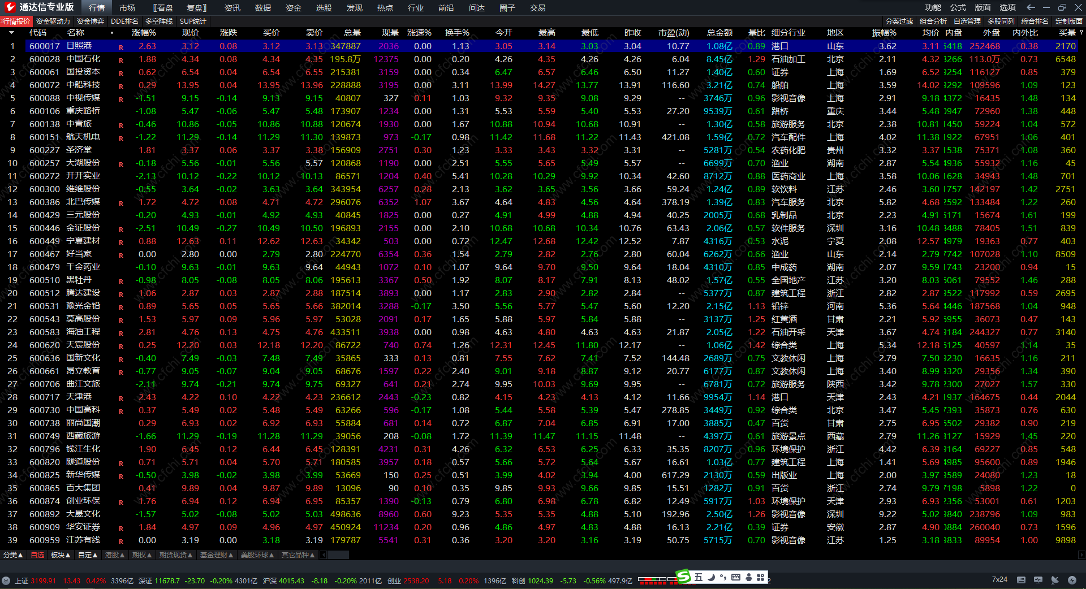The image size is (1086, 589).
Task: Click the left arrow of the horizontal scrollbar
Action: pyautogui.click(x=324, y=555)
